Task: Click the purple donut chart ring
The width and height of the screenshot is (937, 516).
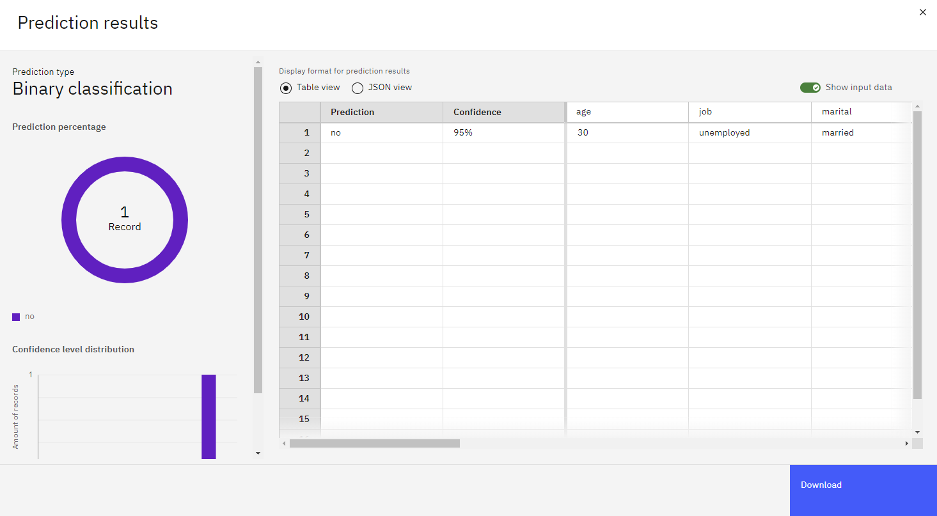Action: (125, 164)
